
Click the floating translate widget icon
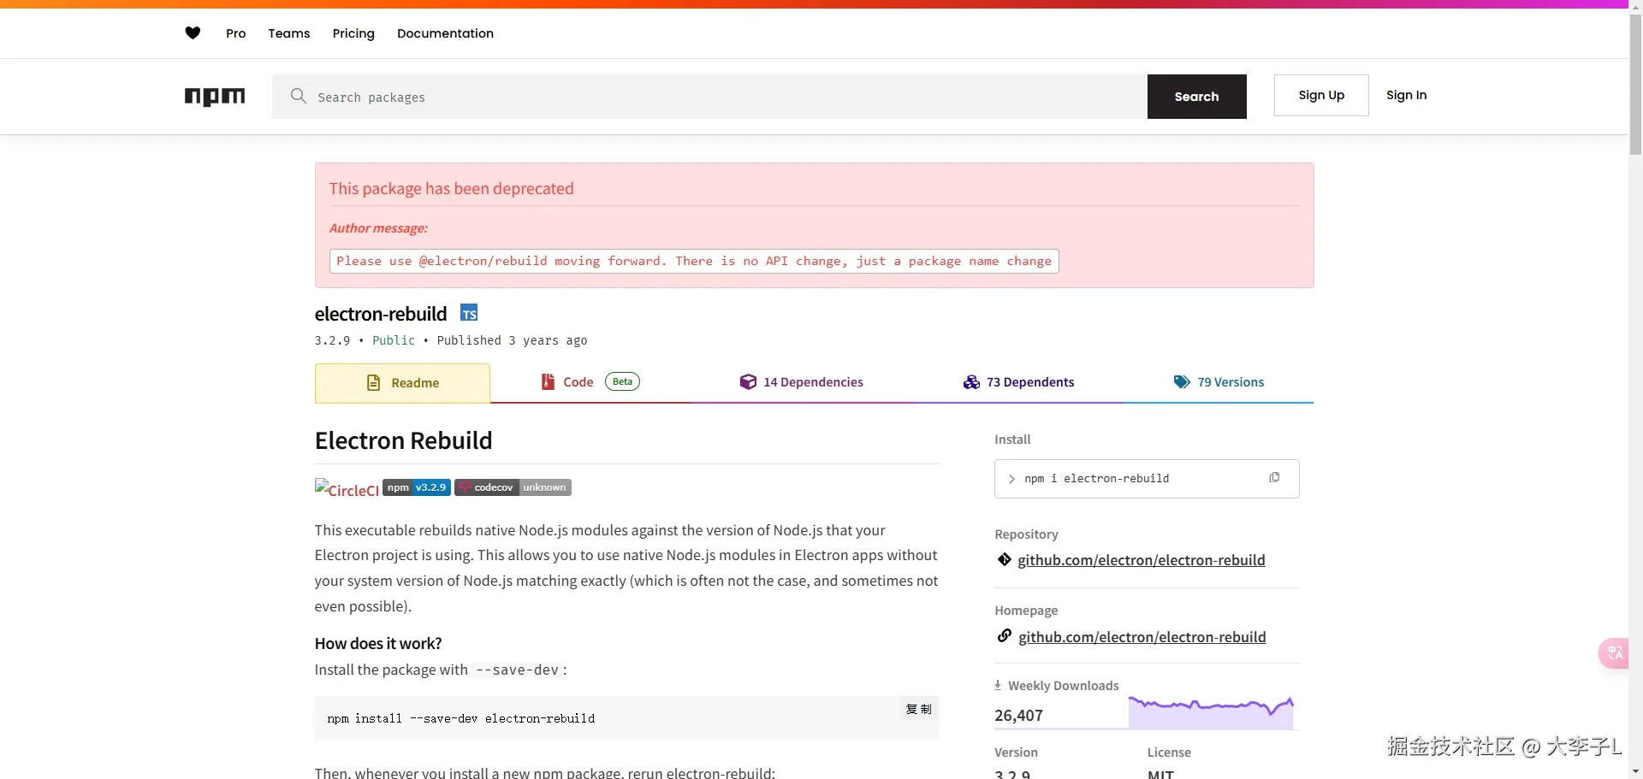click(x=1614, y=653)
